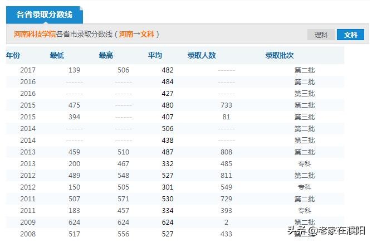This screenshot has height=242, width=372.
Task: Select the highest score 556
Action: click(124, 234)
